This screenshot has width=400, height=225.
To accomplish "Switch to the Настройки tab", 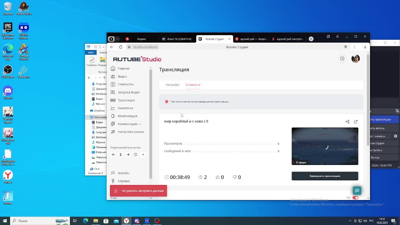I will coord(172,85).
